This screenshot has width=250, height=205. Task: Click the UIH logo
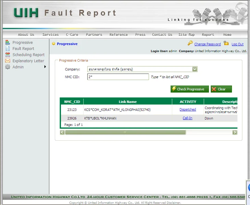(26, 13)
